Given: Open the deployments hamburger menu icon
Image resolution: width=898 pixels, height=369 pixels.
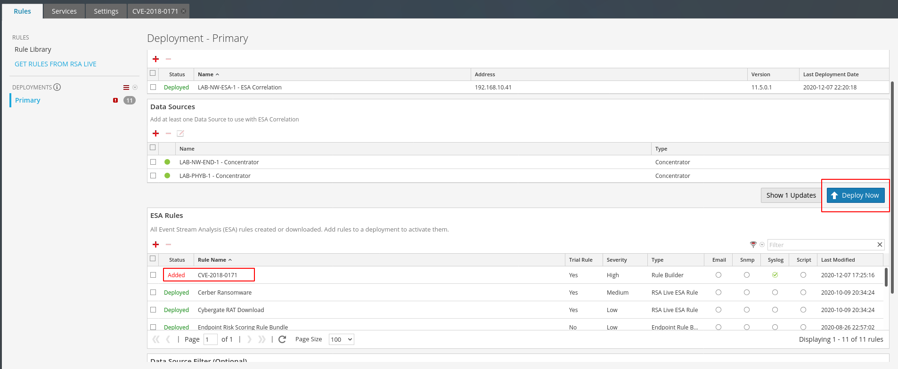Looking at the screenshot, I should (126, 88).
